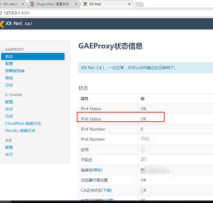Click the 空闲 row label

(x=84, y=150)
